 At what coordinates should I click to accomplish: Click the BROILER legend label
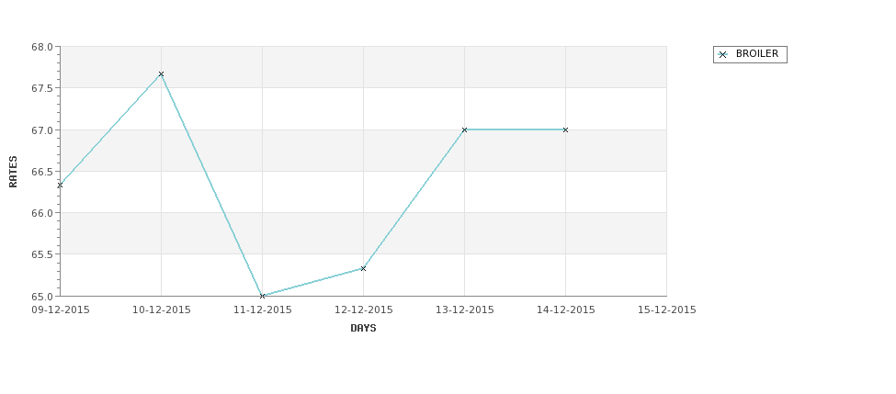coord(757,53)
